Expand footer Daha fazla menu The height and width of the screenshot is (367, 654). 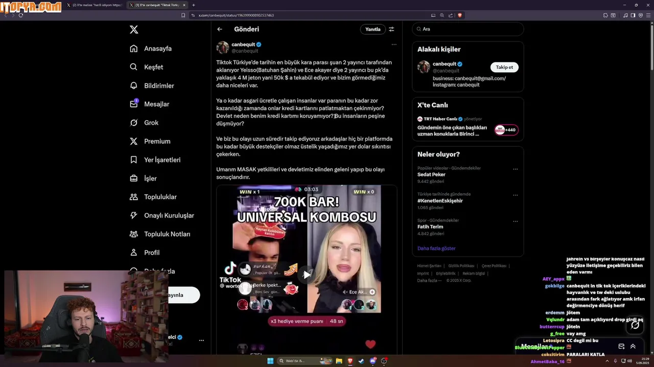click(429, 280)
